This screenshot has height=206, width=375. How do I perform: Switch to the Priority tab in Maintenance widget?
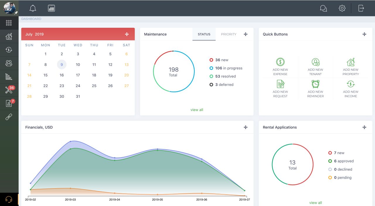point(229,34)
